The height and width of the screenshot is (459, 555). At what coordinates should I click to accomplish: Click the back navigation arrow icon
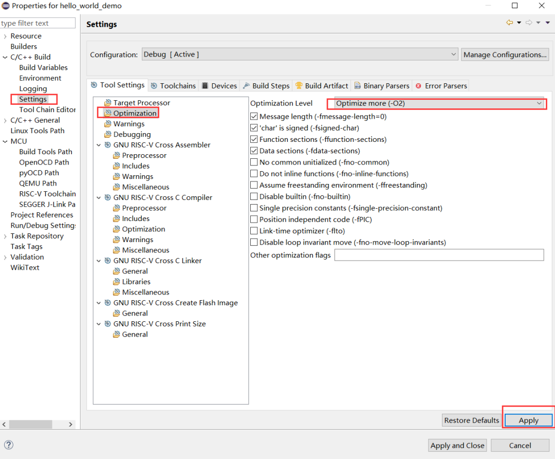pos(510,23)
